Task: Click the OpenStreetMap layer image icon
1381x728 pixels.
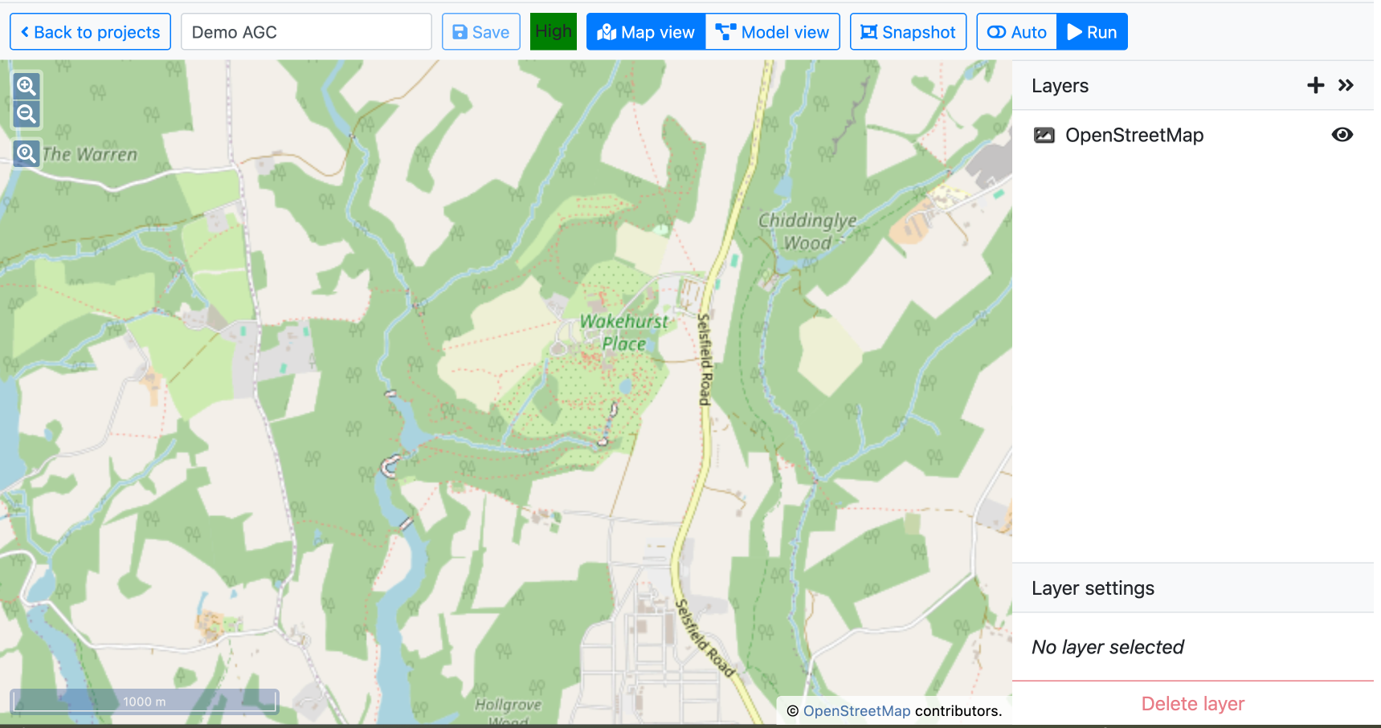Action: coord(1044,136)
